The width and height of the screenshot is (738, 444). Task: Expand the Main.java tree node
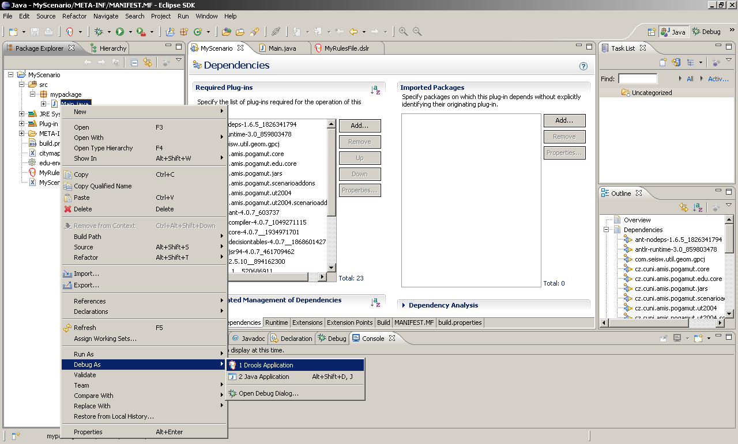pos(44,104)
